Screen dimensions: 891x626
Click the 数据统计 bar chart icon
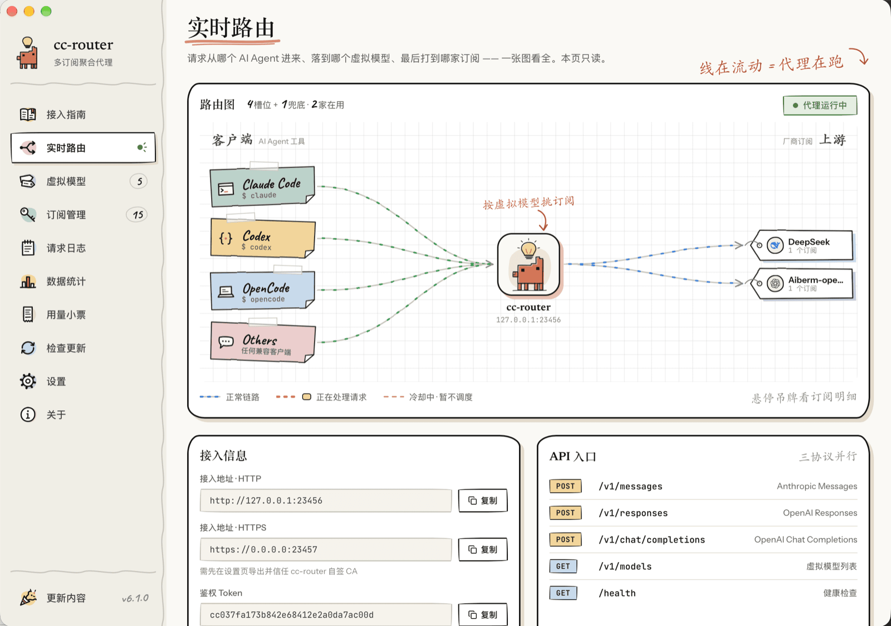[28, 282]
